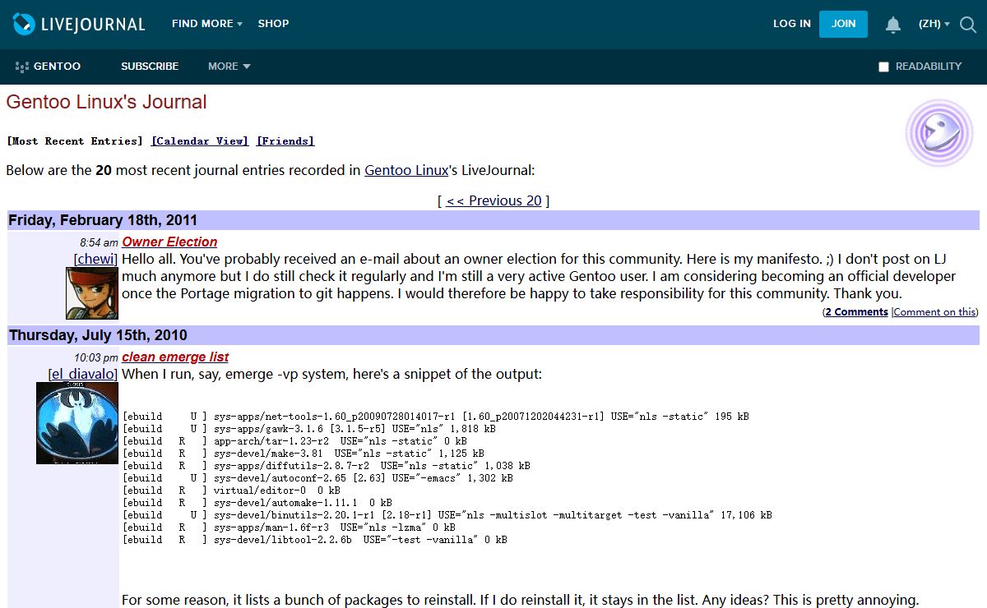Image resolution: width=987 pixels, height=608 pixels.
Task: Click the sys-devel/automake-1.11.1 ebuild line
Action: tap(257, 503)
